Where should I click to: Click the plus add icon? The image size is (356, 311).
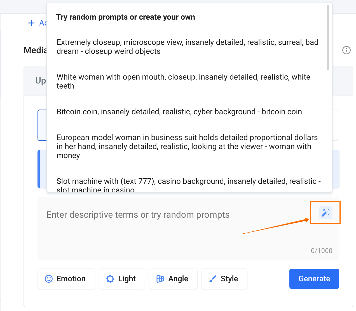pyautogui.click(x=31, y=23)
